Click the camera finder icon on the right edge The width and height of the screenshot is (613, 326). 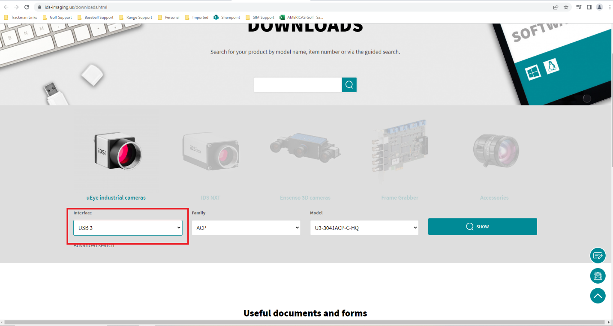[598, 276]
